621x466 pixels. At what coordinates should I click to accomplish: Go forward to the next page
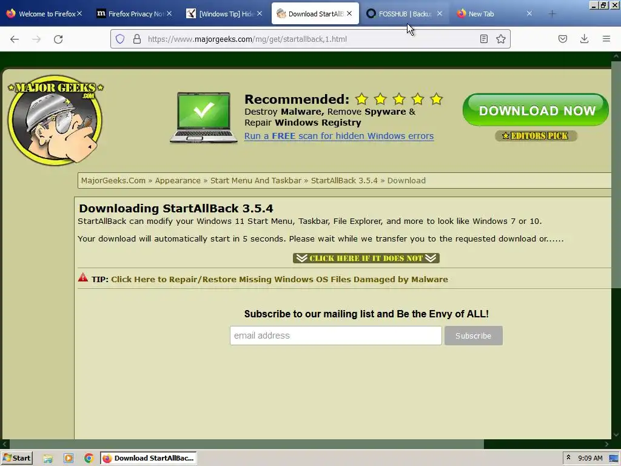pyautogui.click(x=36, y=39)
